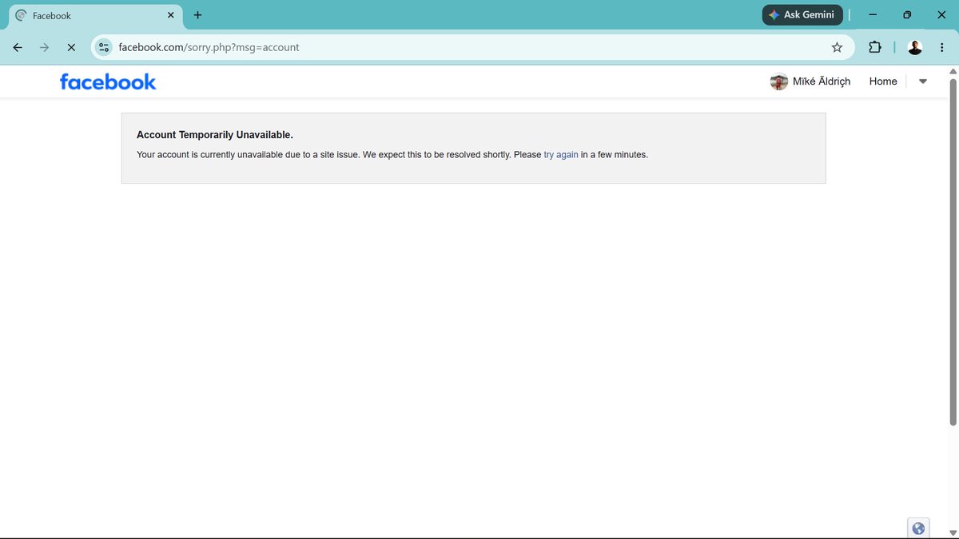Open a new tab with the plus button

coord(197,15)
